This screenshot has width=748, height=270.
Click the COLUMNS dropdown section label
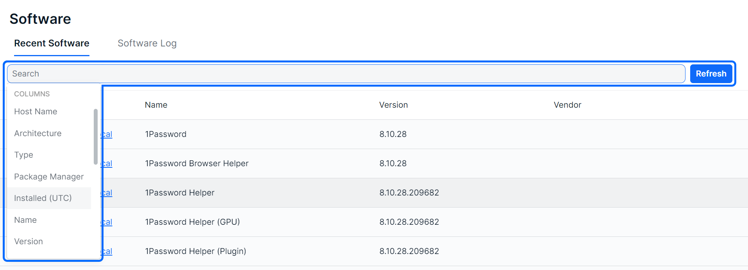(x=32, y=94)
